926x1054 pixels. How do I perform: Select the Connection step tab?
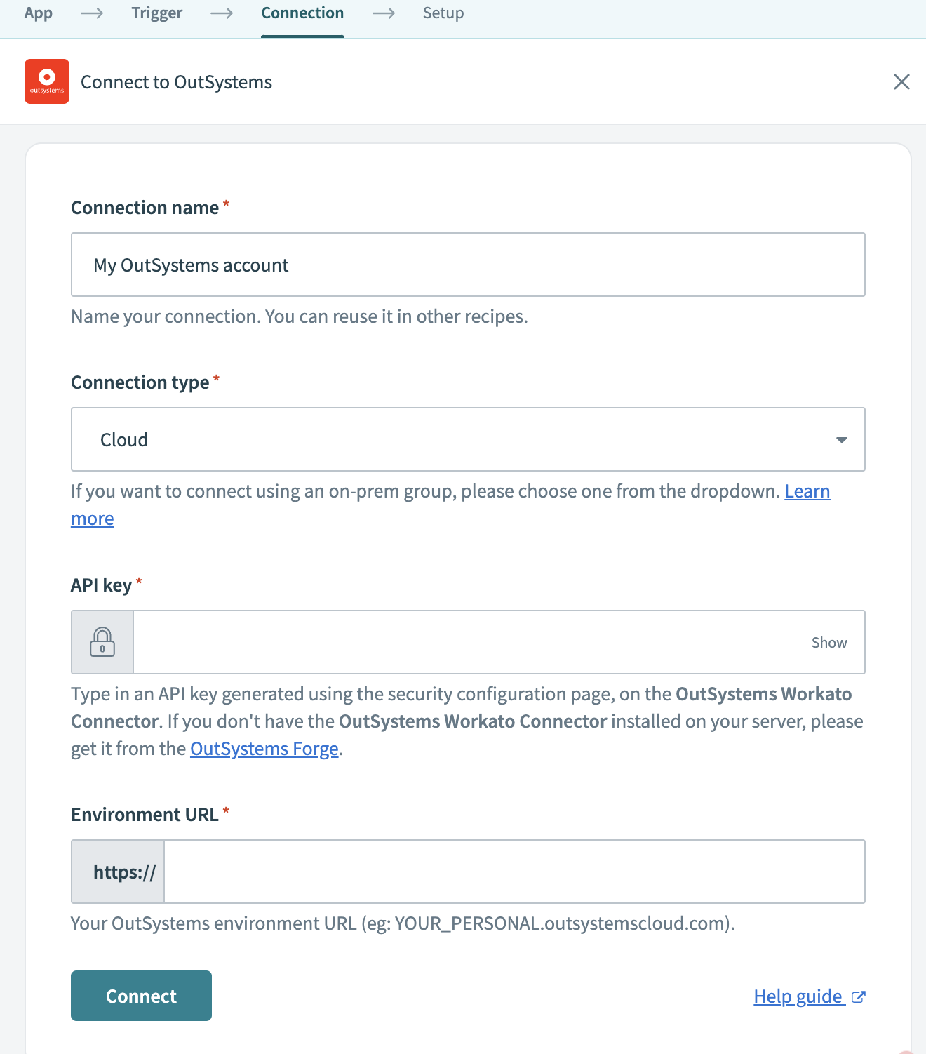click(x=302, y=13)
